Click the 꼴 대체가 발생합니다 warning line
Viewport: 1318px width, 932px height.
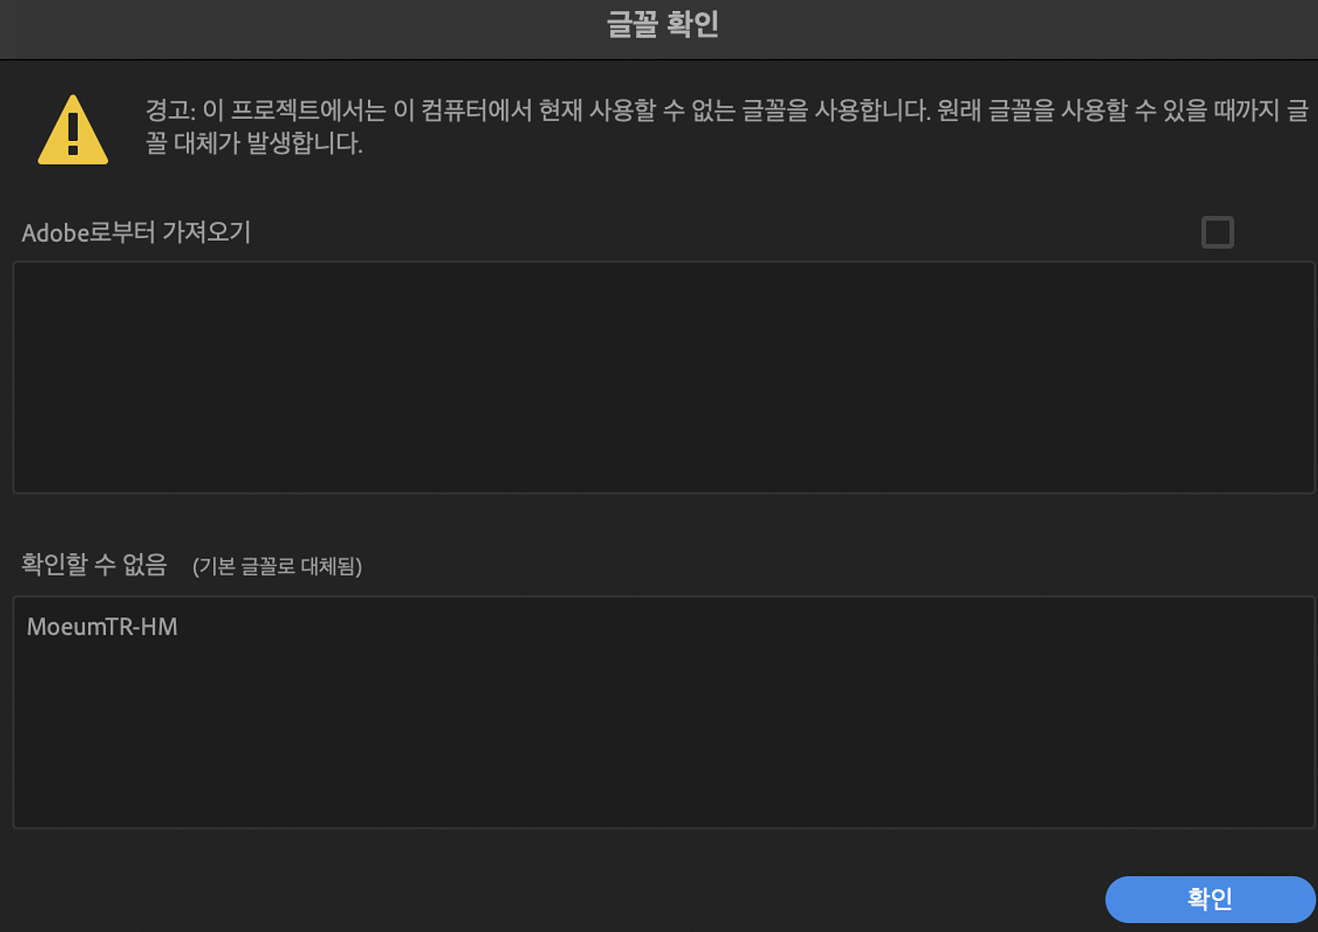pyautogui.click(x=254, y=144)
